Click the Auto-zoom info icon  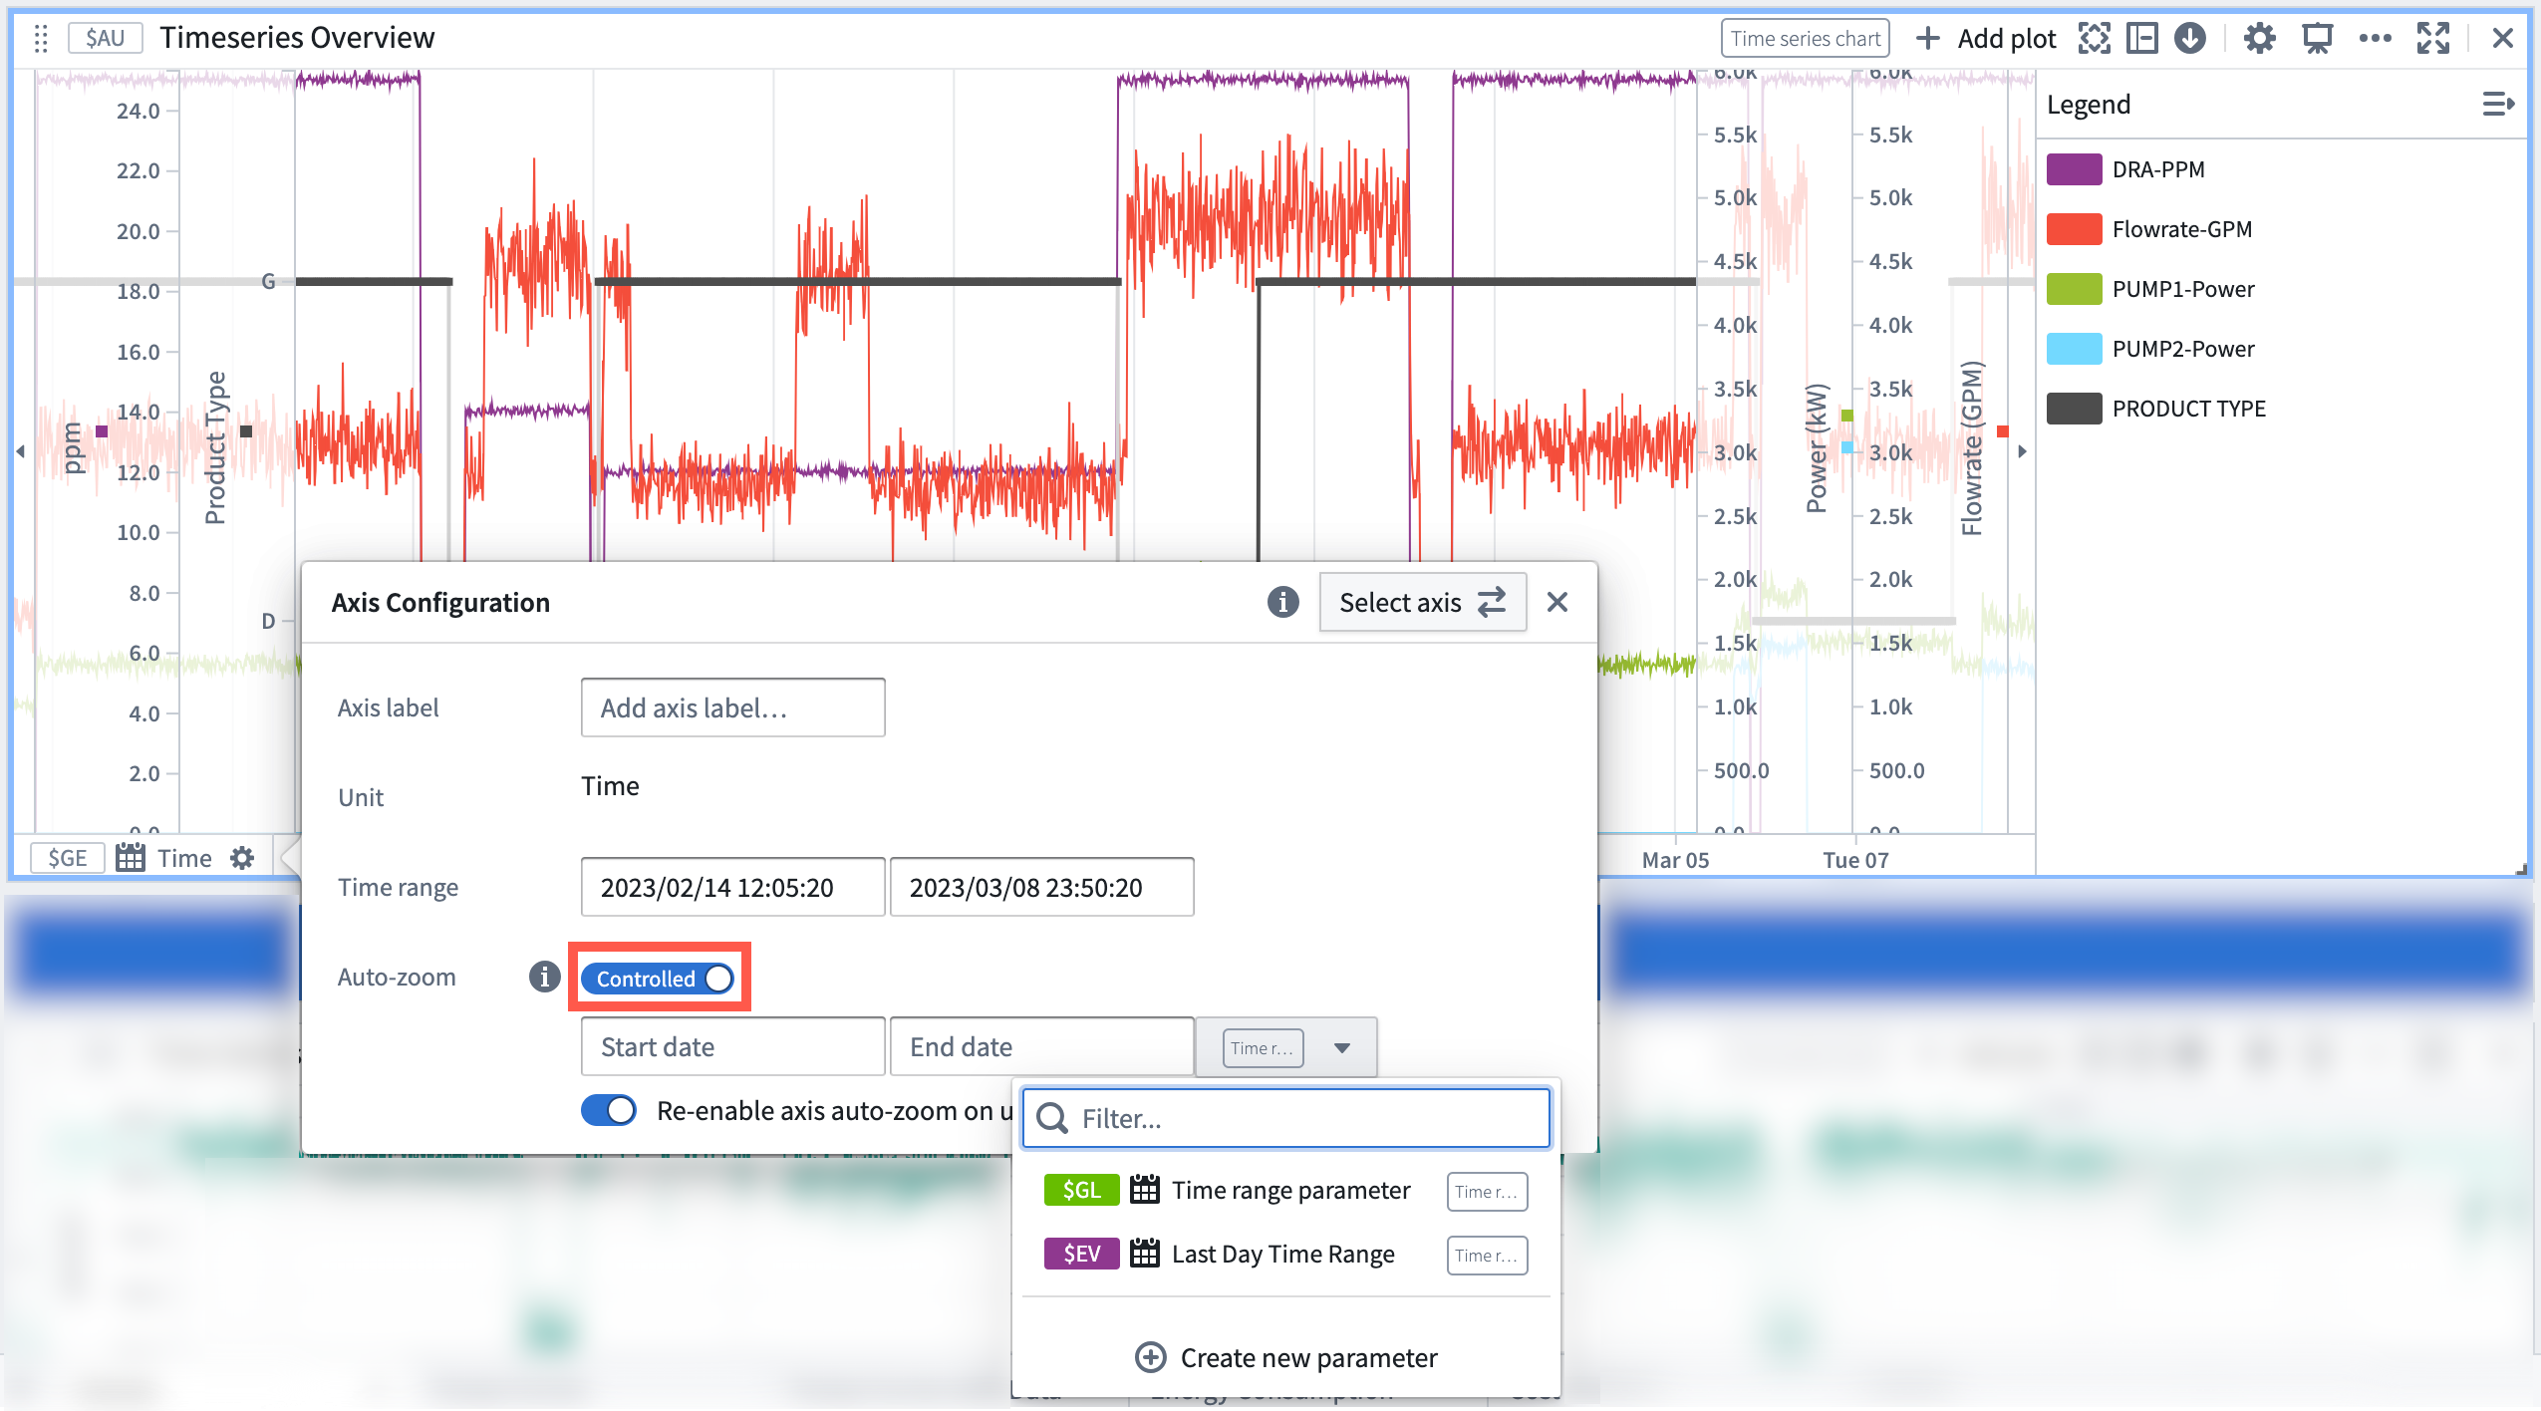pos(544,977)
